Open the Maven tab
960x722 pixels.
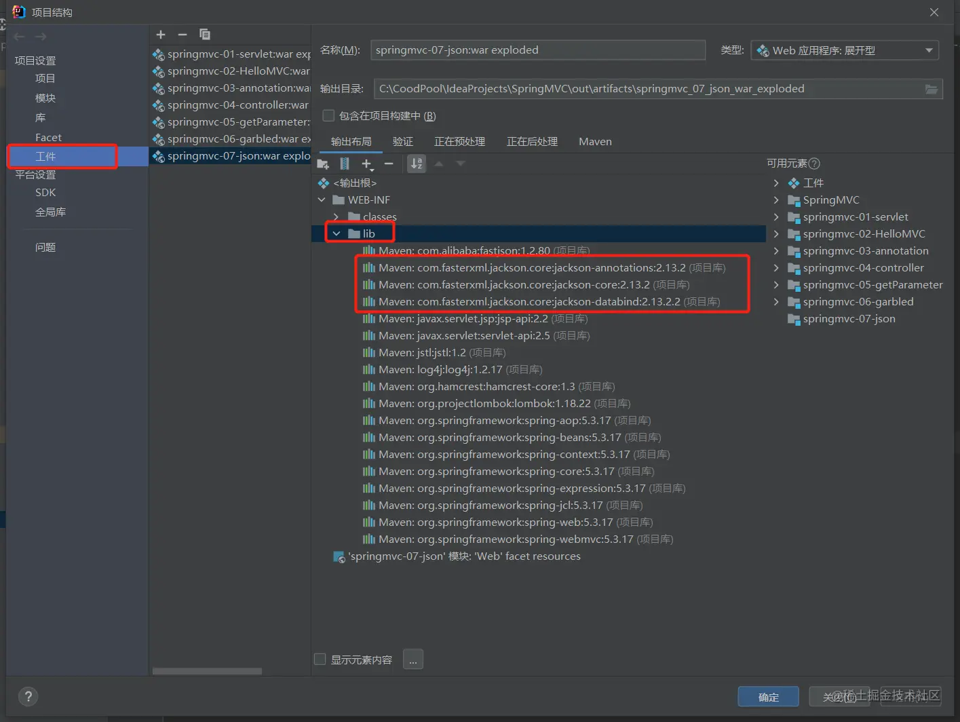(595, 141)
